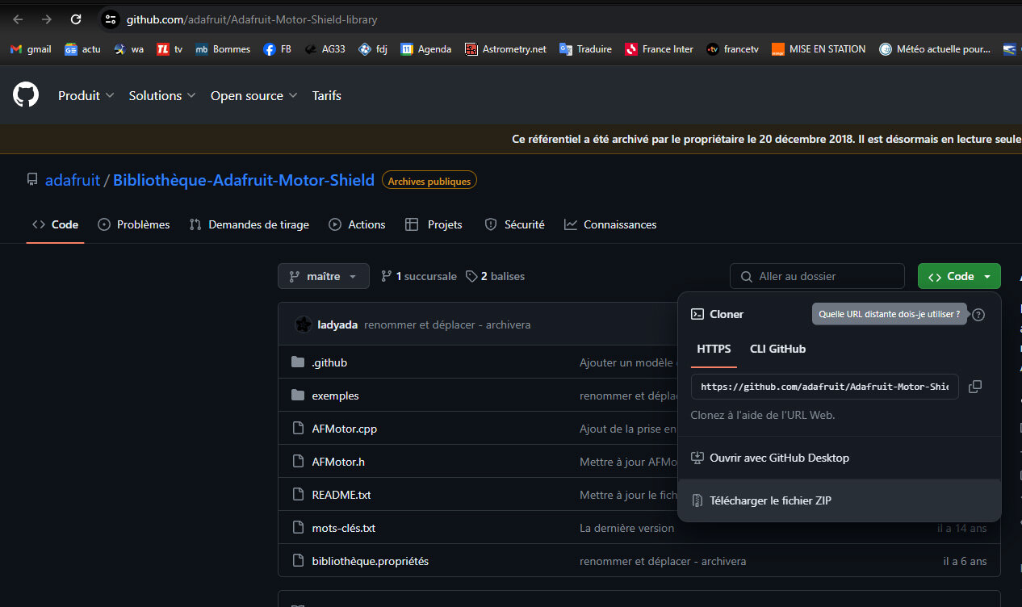This screenshot has height=607, width=1022.
Task: Click the help question mark icon in Cloner
Action: point(978,315)
